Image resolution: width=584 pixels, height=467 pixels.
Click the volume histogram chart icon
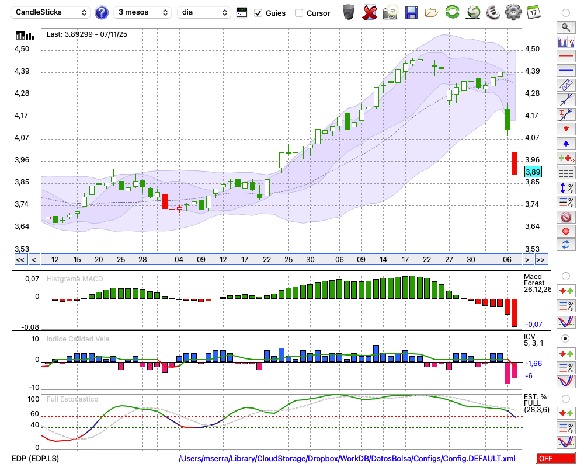coord(566,41)
